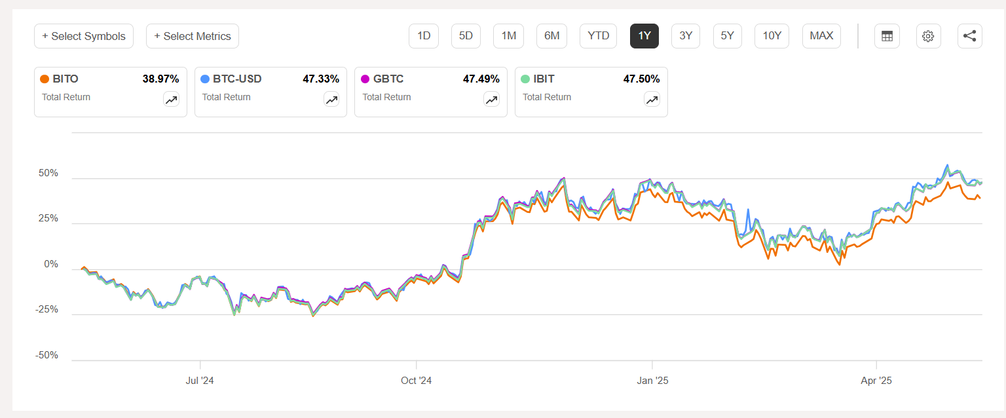Image resolution: width=1006 pixels, height=418 pixels.
Task: Show the MAX time range
Action: point(821,36)
